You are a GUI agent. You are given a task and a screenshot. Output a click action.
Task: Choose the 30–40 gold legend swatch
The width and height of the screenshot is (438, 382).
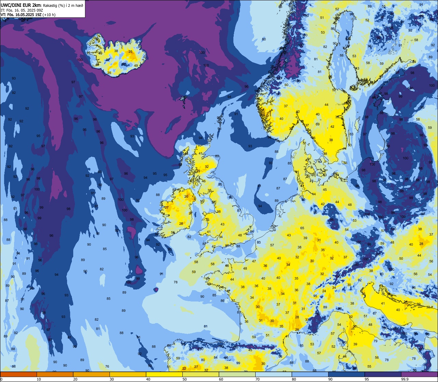(128, 374)
